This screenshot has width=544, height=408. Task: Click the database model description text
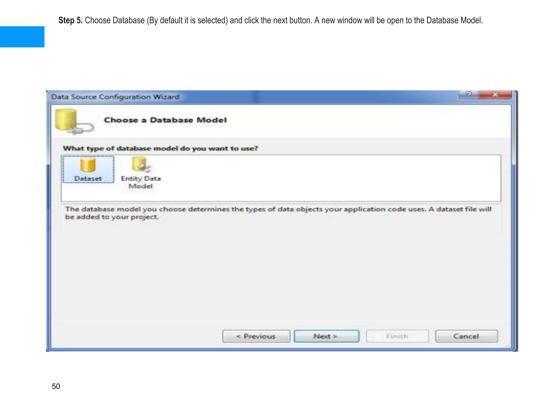[x=278, y=213]
